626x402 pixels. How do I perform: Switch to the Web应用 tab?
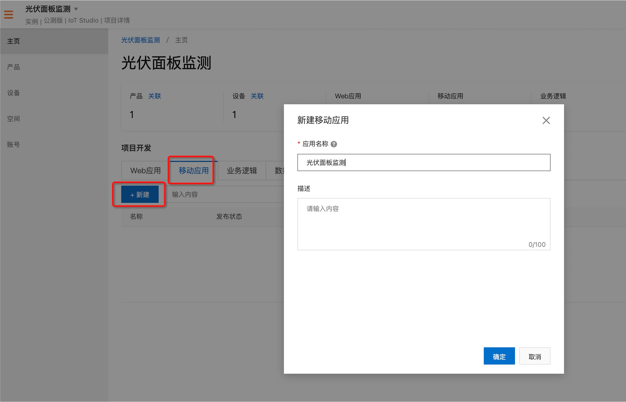point(145,171)
